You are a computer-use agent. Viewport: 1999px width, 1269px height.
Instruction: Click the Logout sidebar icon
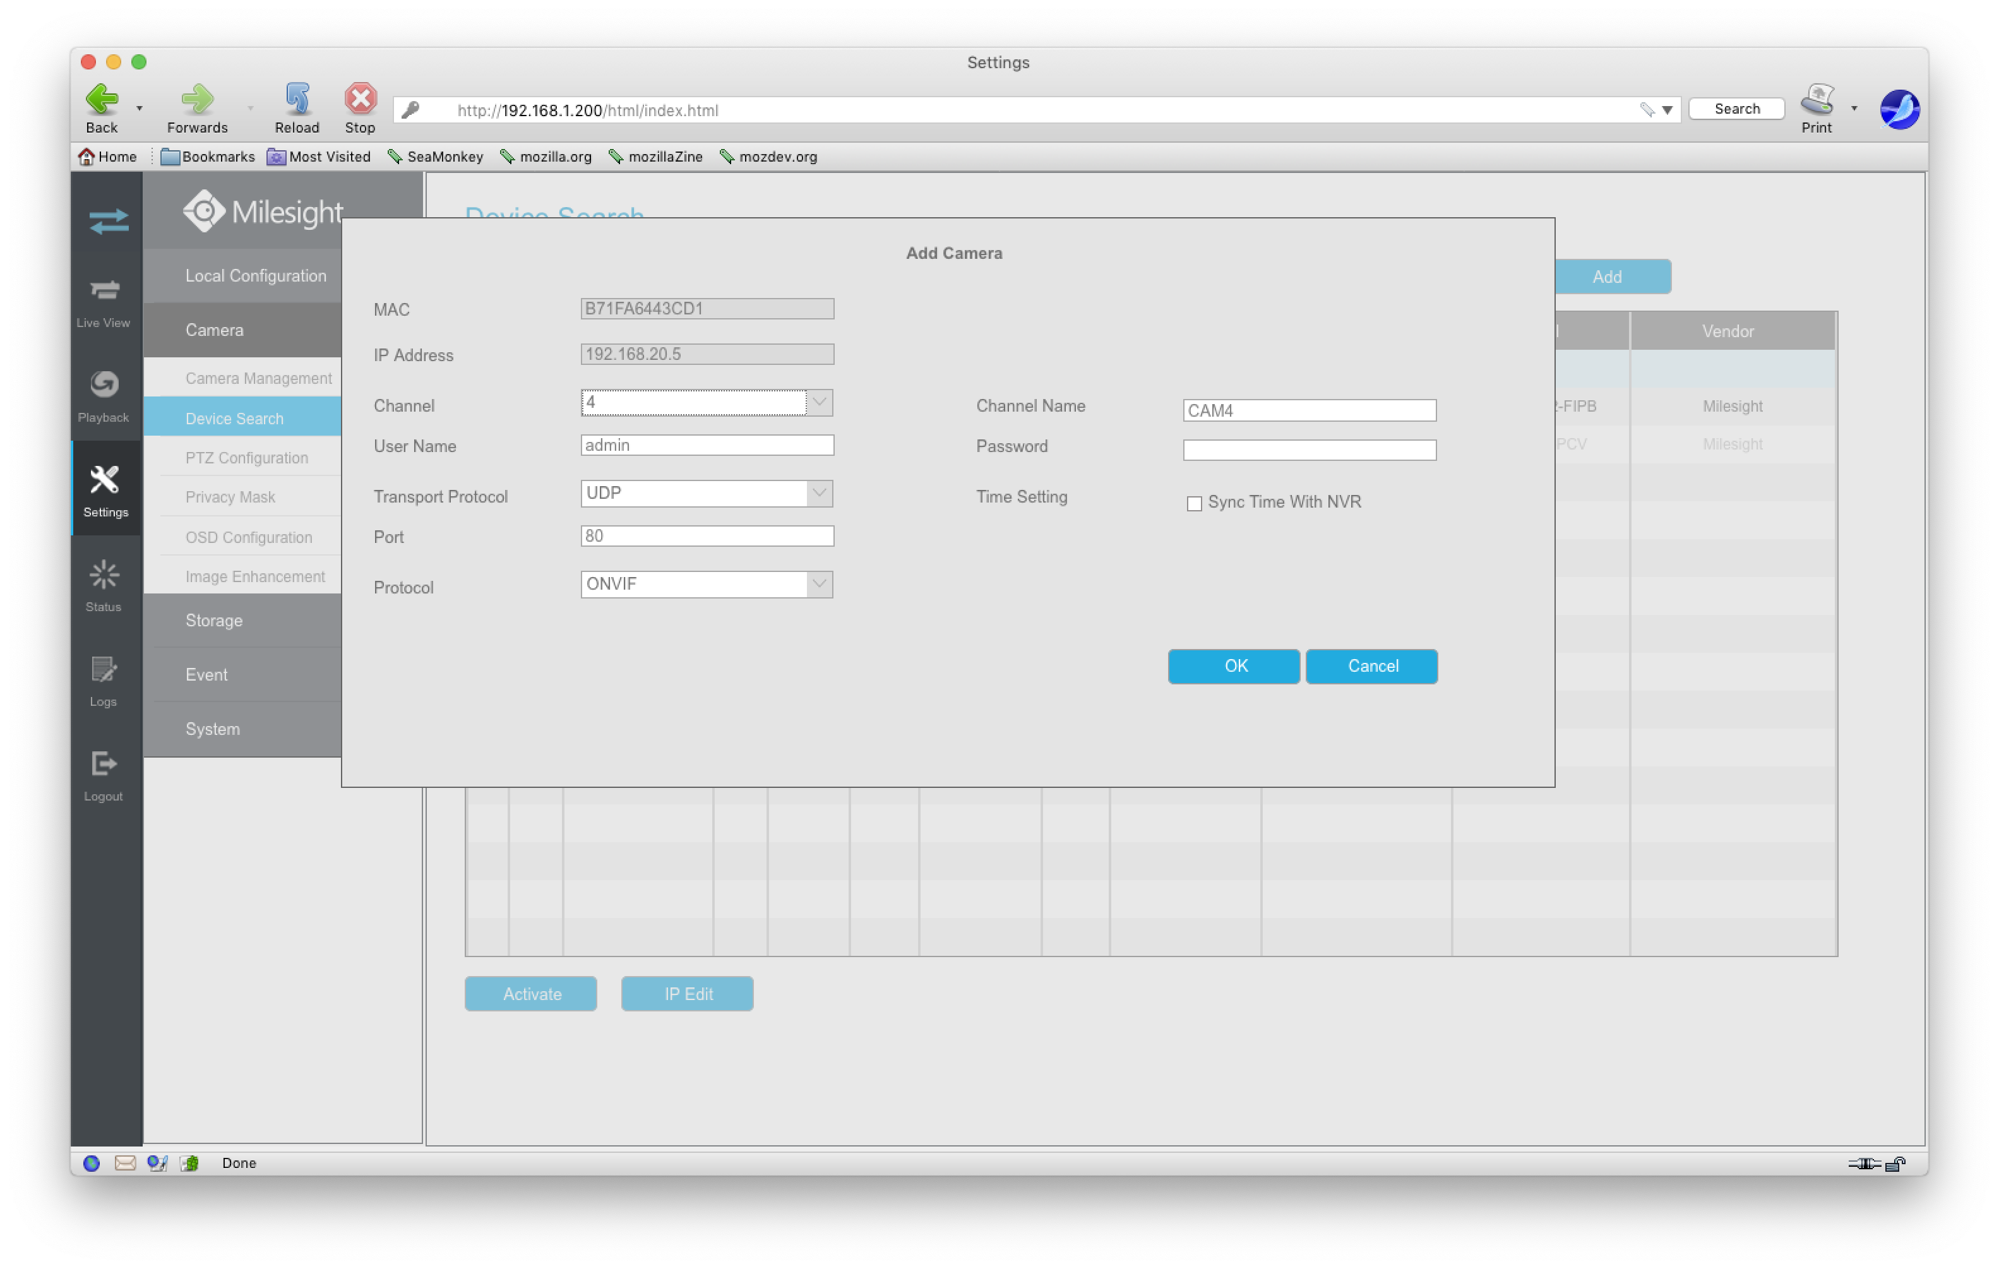[x=104, y=775]
